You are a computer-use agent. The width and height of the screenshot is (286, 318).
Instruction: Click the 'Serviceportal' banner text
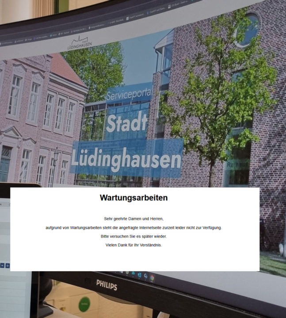(x=129, y=95)
